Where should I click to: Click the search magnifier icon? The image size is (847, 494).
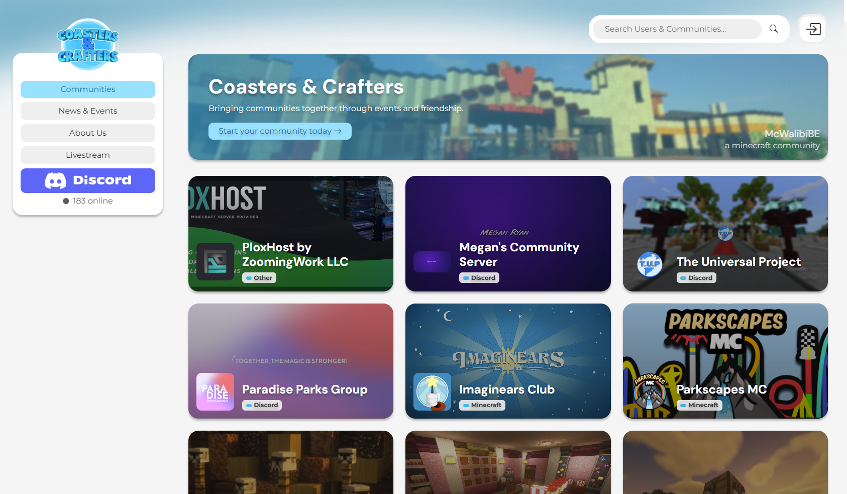pyautogui.click(x=774, y=29)
